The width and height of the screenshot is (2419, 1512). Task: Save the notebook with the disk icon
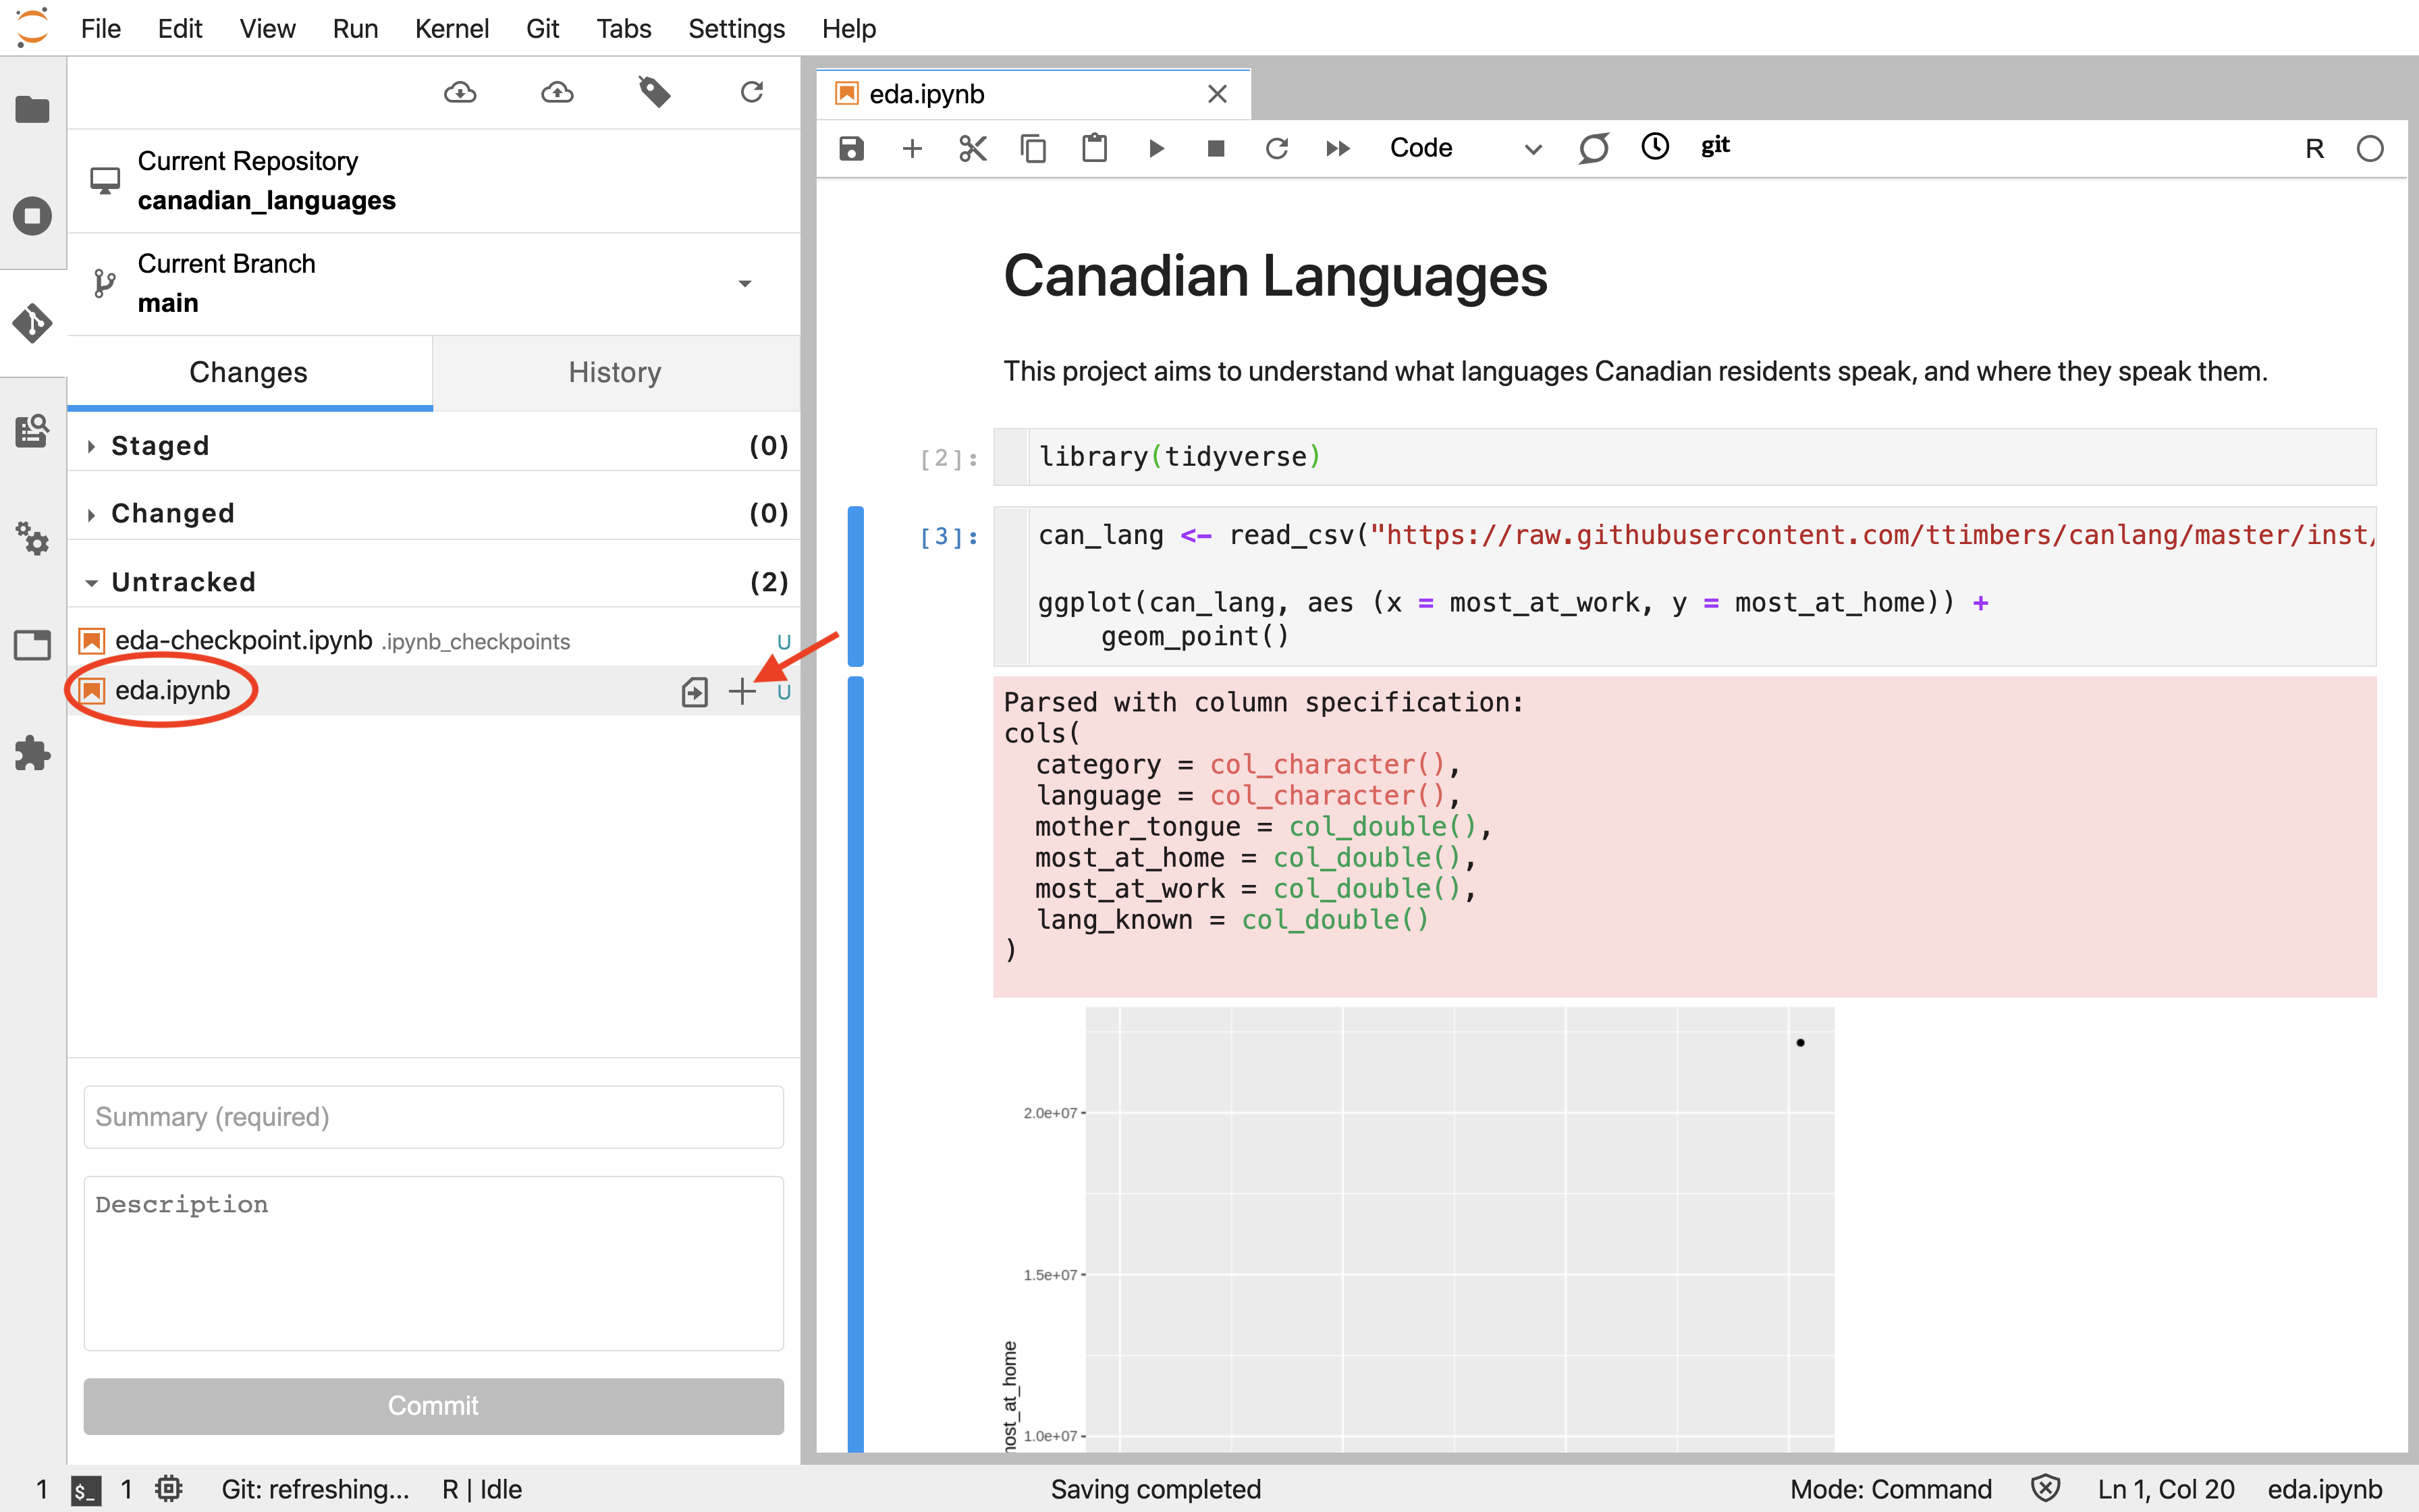tap(850, 149)
